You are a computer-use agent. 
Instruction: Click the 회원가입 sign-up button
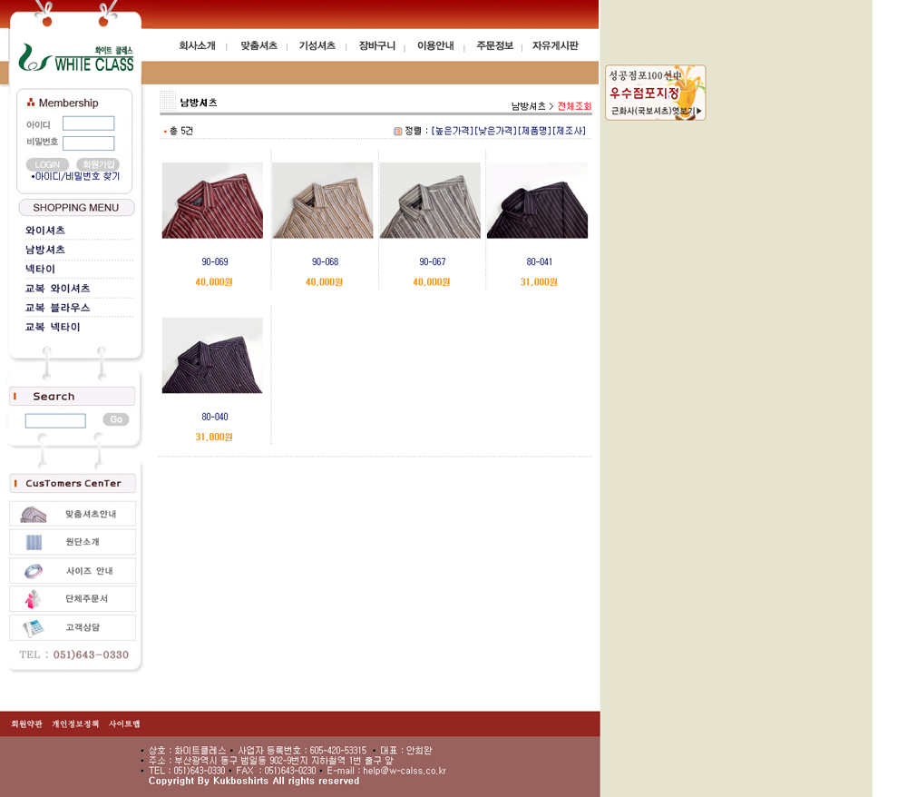click(x=98, y=164)
